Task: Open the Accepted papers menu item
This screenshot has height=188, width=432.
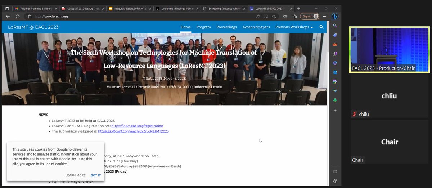Action: click(256, 27)
